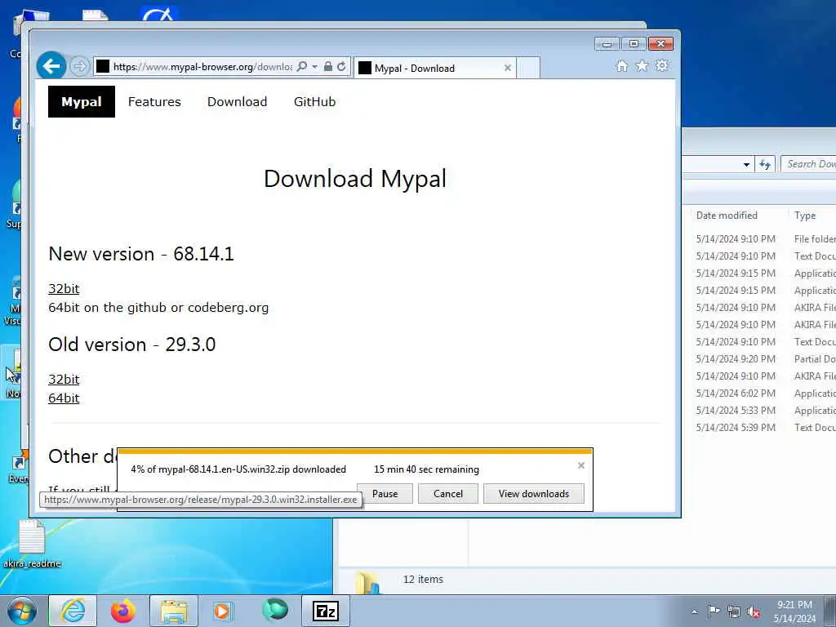Open Windows Explorer taskbar icon
836x627 pixels.
coord(174,611)
